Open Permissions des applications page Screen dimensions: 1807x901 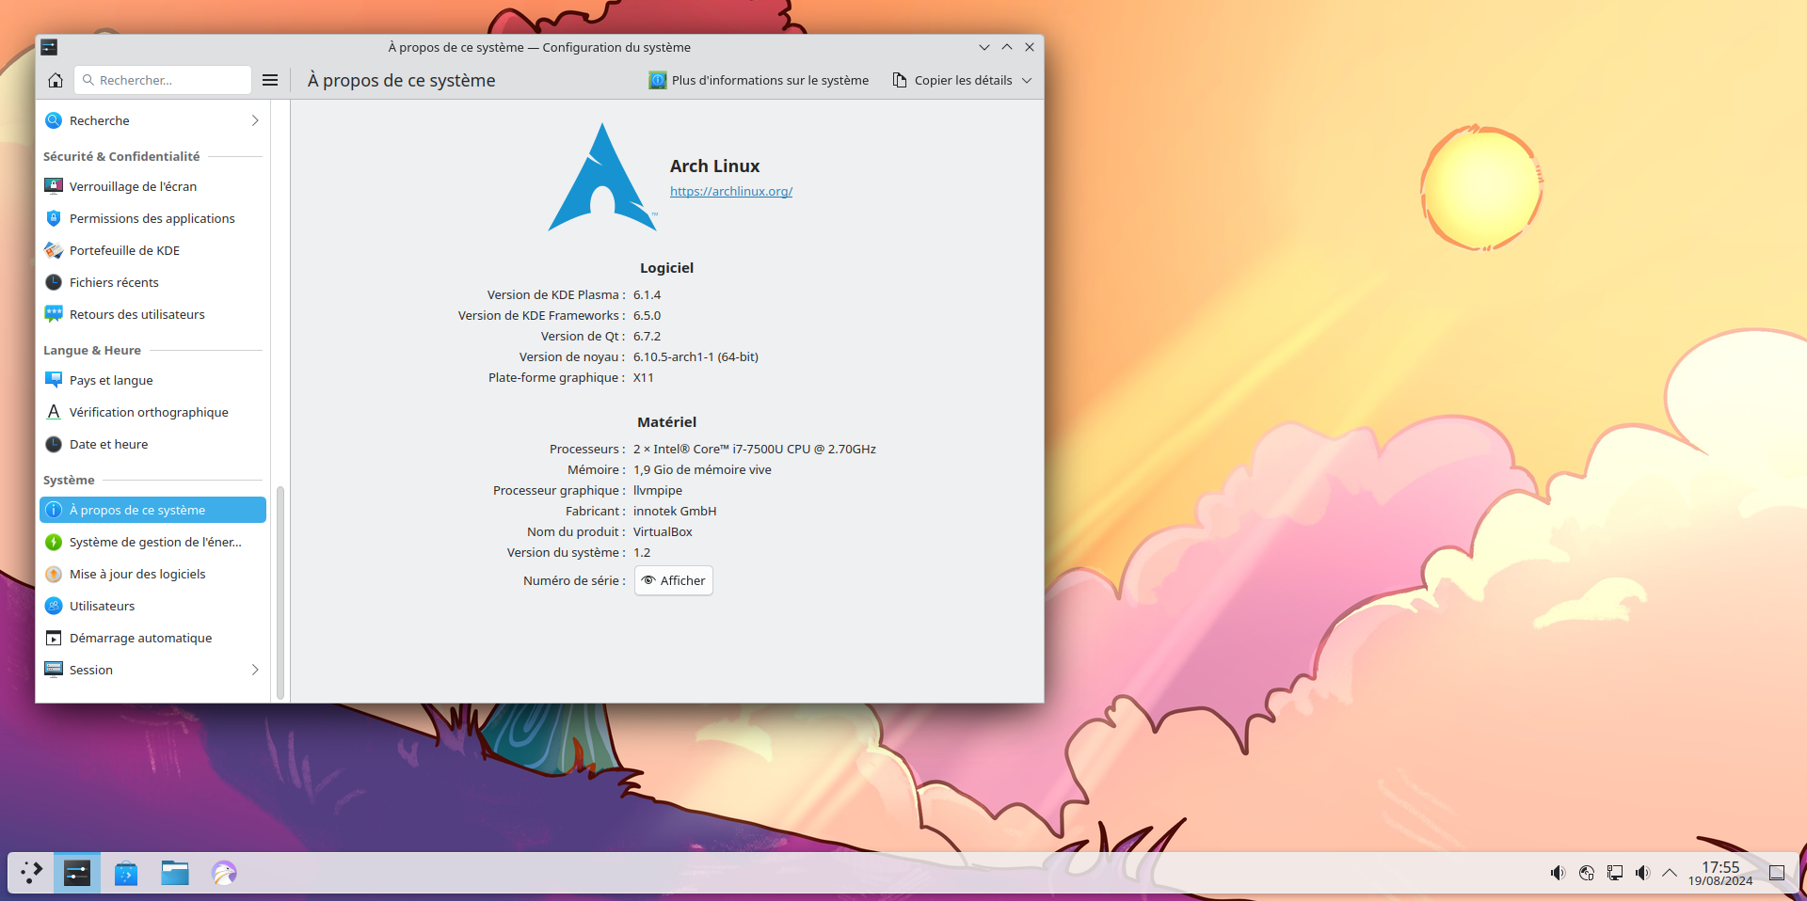click(152, 218)
